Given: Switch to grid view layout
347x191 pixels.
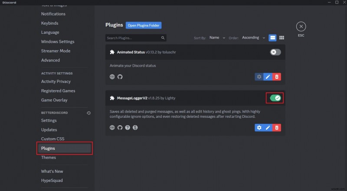Looking at the screenshot, I should [x=282, y=38].
